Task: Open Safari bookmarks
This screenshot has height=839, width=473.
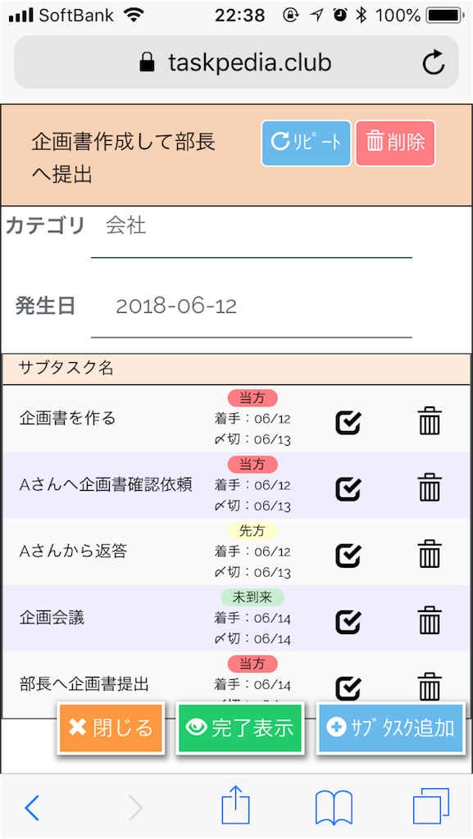Action: click(x=334, y=808)
